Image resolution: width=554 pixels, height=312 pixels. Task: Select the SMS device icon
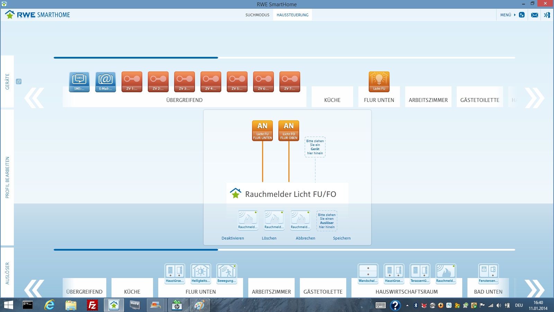click(x=79, y=82)
